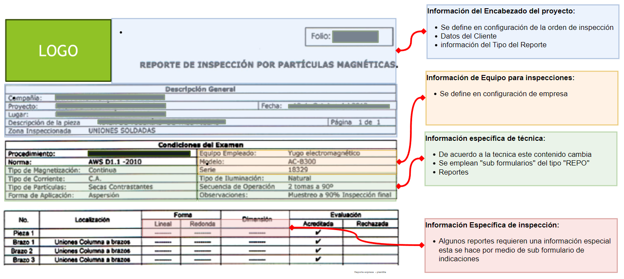Click the Condiciones del Examen section header
Screen dimensions: 624x279
tap(200, 145)
